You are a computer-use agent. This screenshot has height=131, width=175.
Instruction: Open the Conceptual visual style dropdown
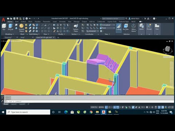107,25
